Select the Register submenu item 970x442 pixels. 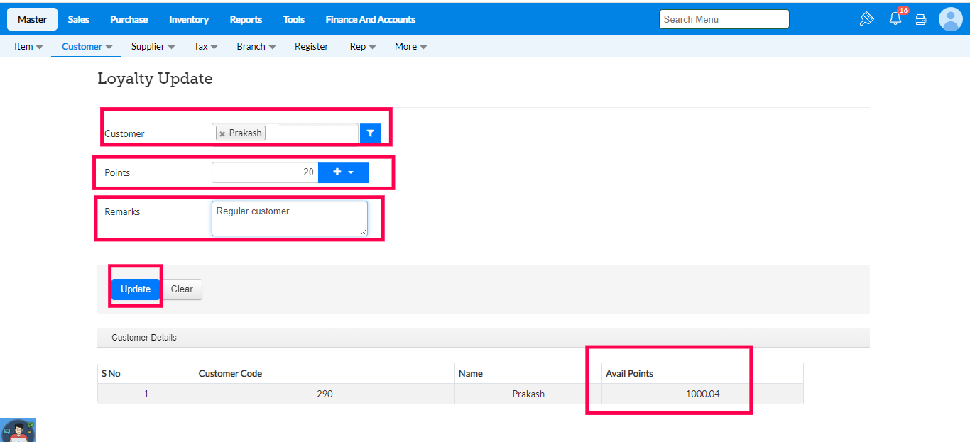(311, 47)
